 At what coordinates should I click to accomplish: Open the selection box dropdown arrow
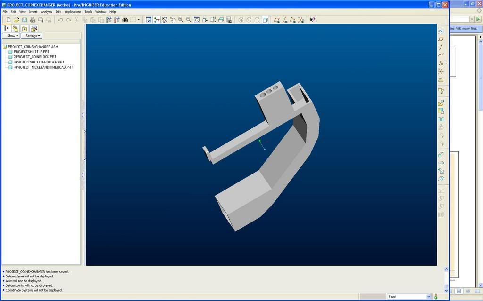pyautogui.click(x=139, y=20)
